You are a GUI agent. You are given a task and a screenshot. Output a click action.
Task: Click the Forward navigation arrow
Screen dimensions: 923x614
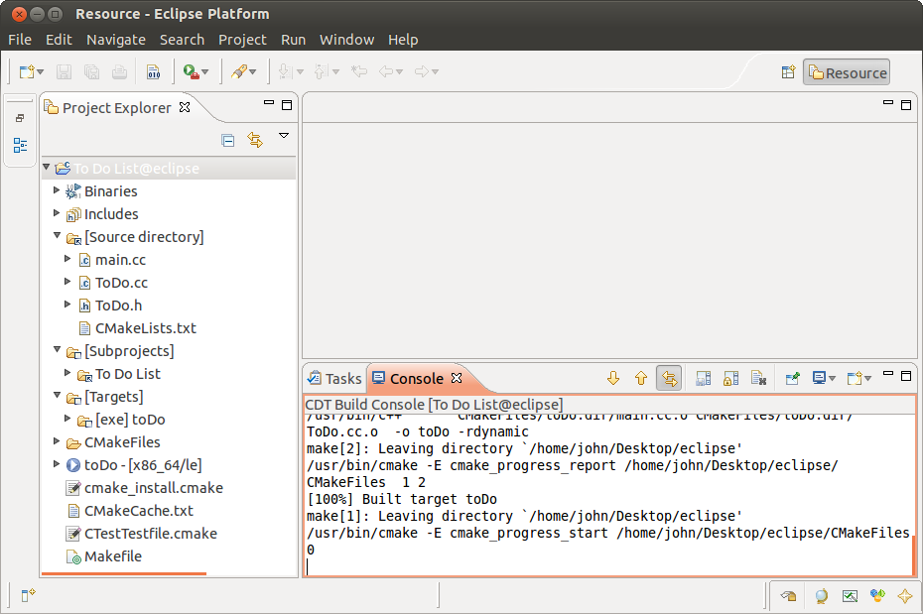click(x=422, y=71)
